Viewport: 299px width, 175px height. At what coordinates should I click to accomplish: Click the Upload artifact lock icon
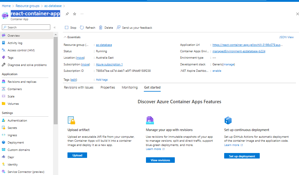tap(71, 120)
